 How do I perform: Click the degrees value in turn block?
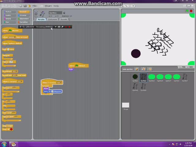pyautogui.click(x=52, y=91)
